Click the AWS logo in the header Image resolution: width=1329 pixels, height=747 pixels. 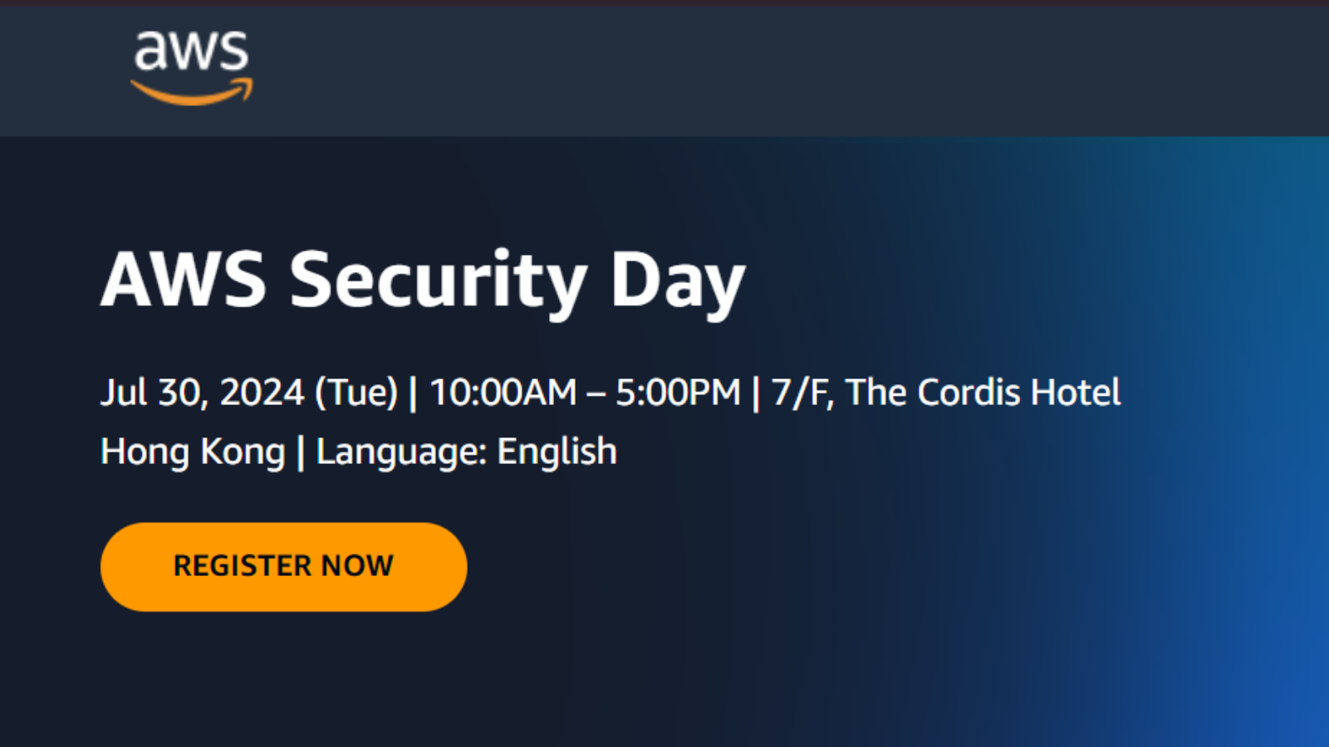[x=192, y=68]
